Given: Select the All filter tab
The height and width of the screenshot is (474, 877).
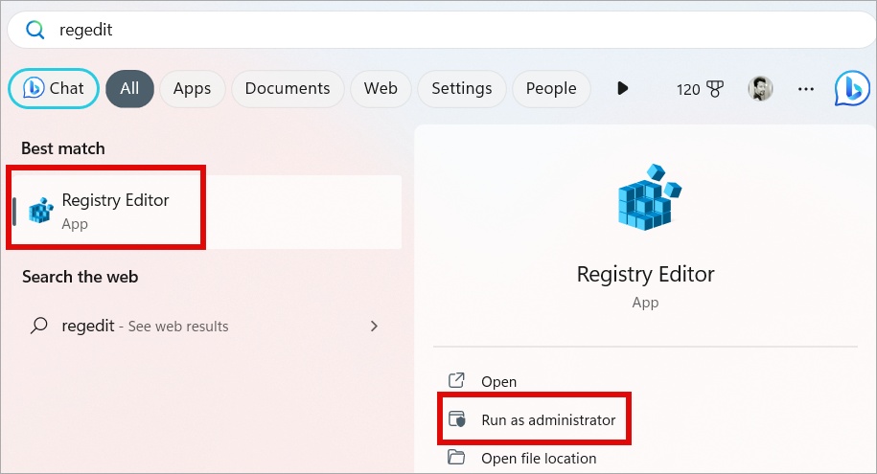Looking at the screenshot, I should tap(129, 88).
